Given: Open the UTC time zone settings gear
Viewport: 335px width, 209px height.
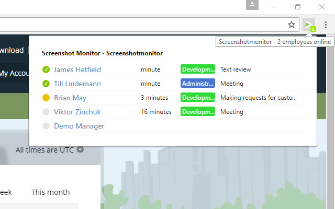Looking at the screenshot, I should click(80, 149).
